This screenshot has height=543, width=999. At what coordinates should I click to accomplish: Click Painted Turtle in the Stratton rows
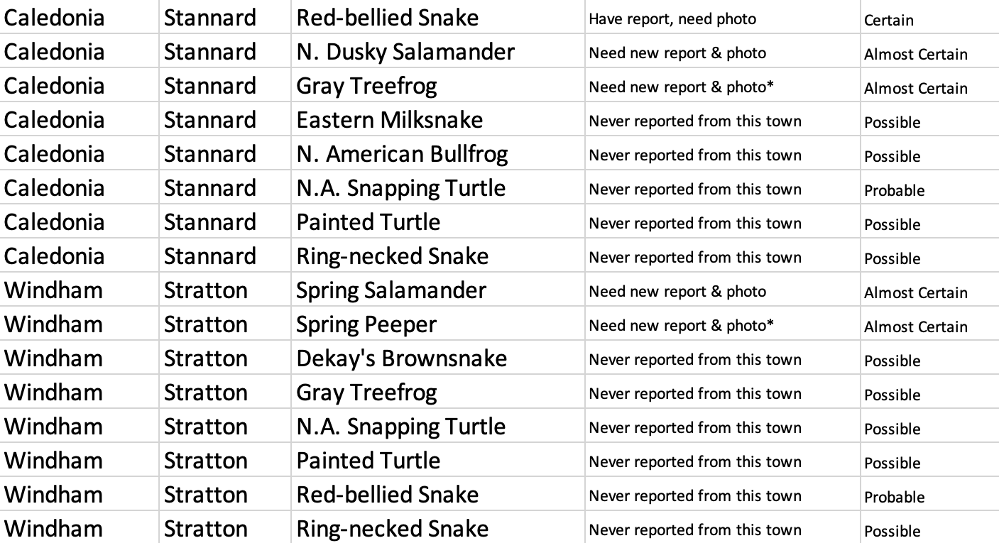(368, 461)
